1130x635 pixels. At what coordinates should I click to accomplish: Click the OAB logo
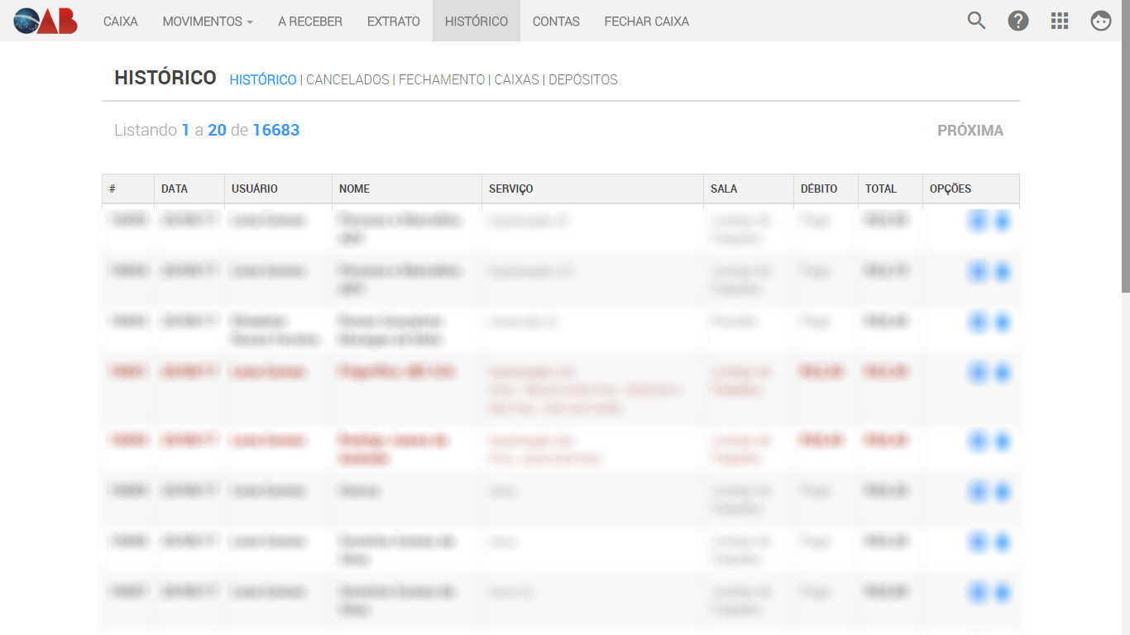pos(45,21)
